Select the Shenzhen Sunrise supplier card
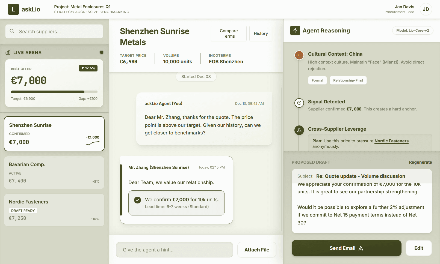The image size is (440, 264). click(x=54, y=134)
